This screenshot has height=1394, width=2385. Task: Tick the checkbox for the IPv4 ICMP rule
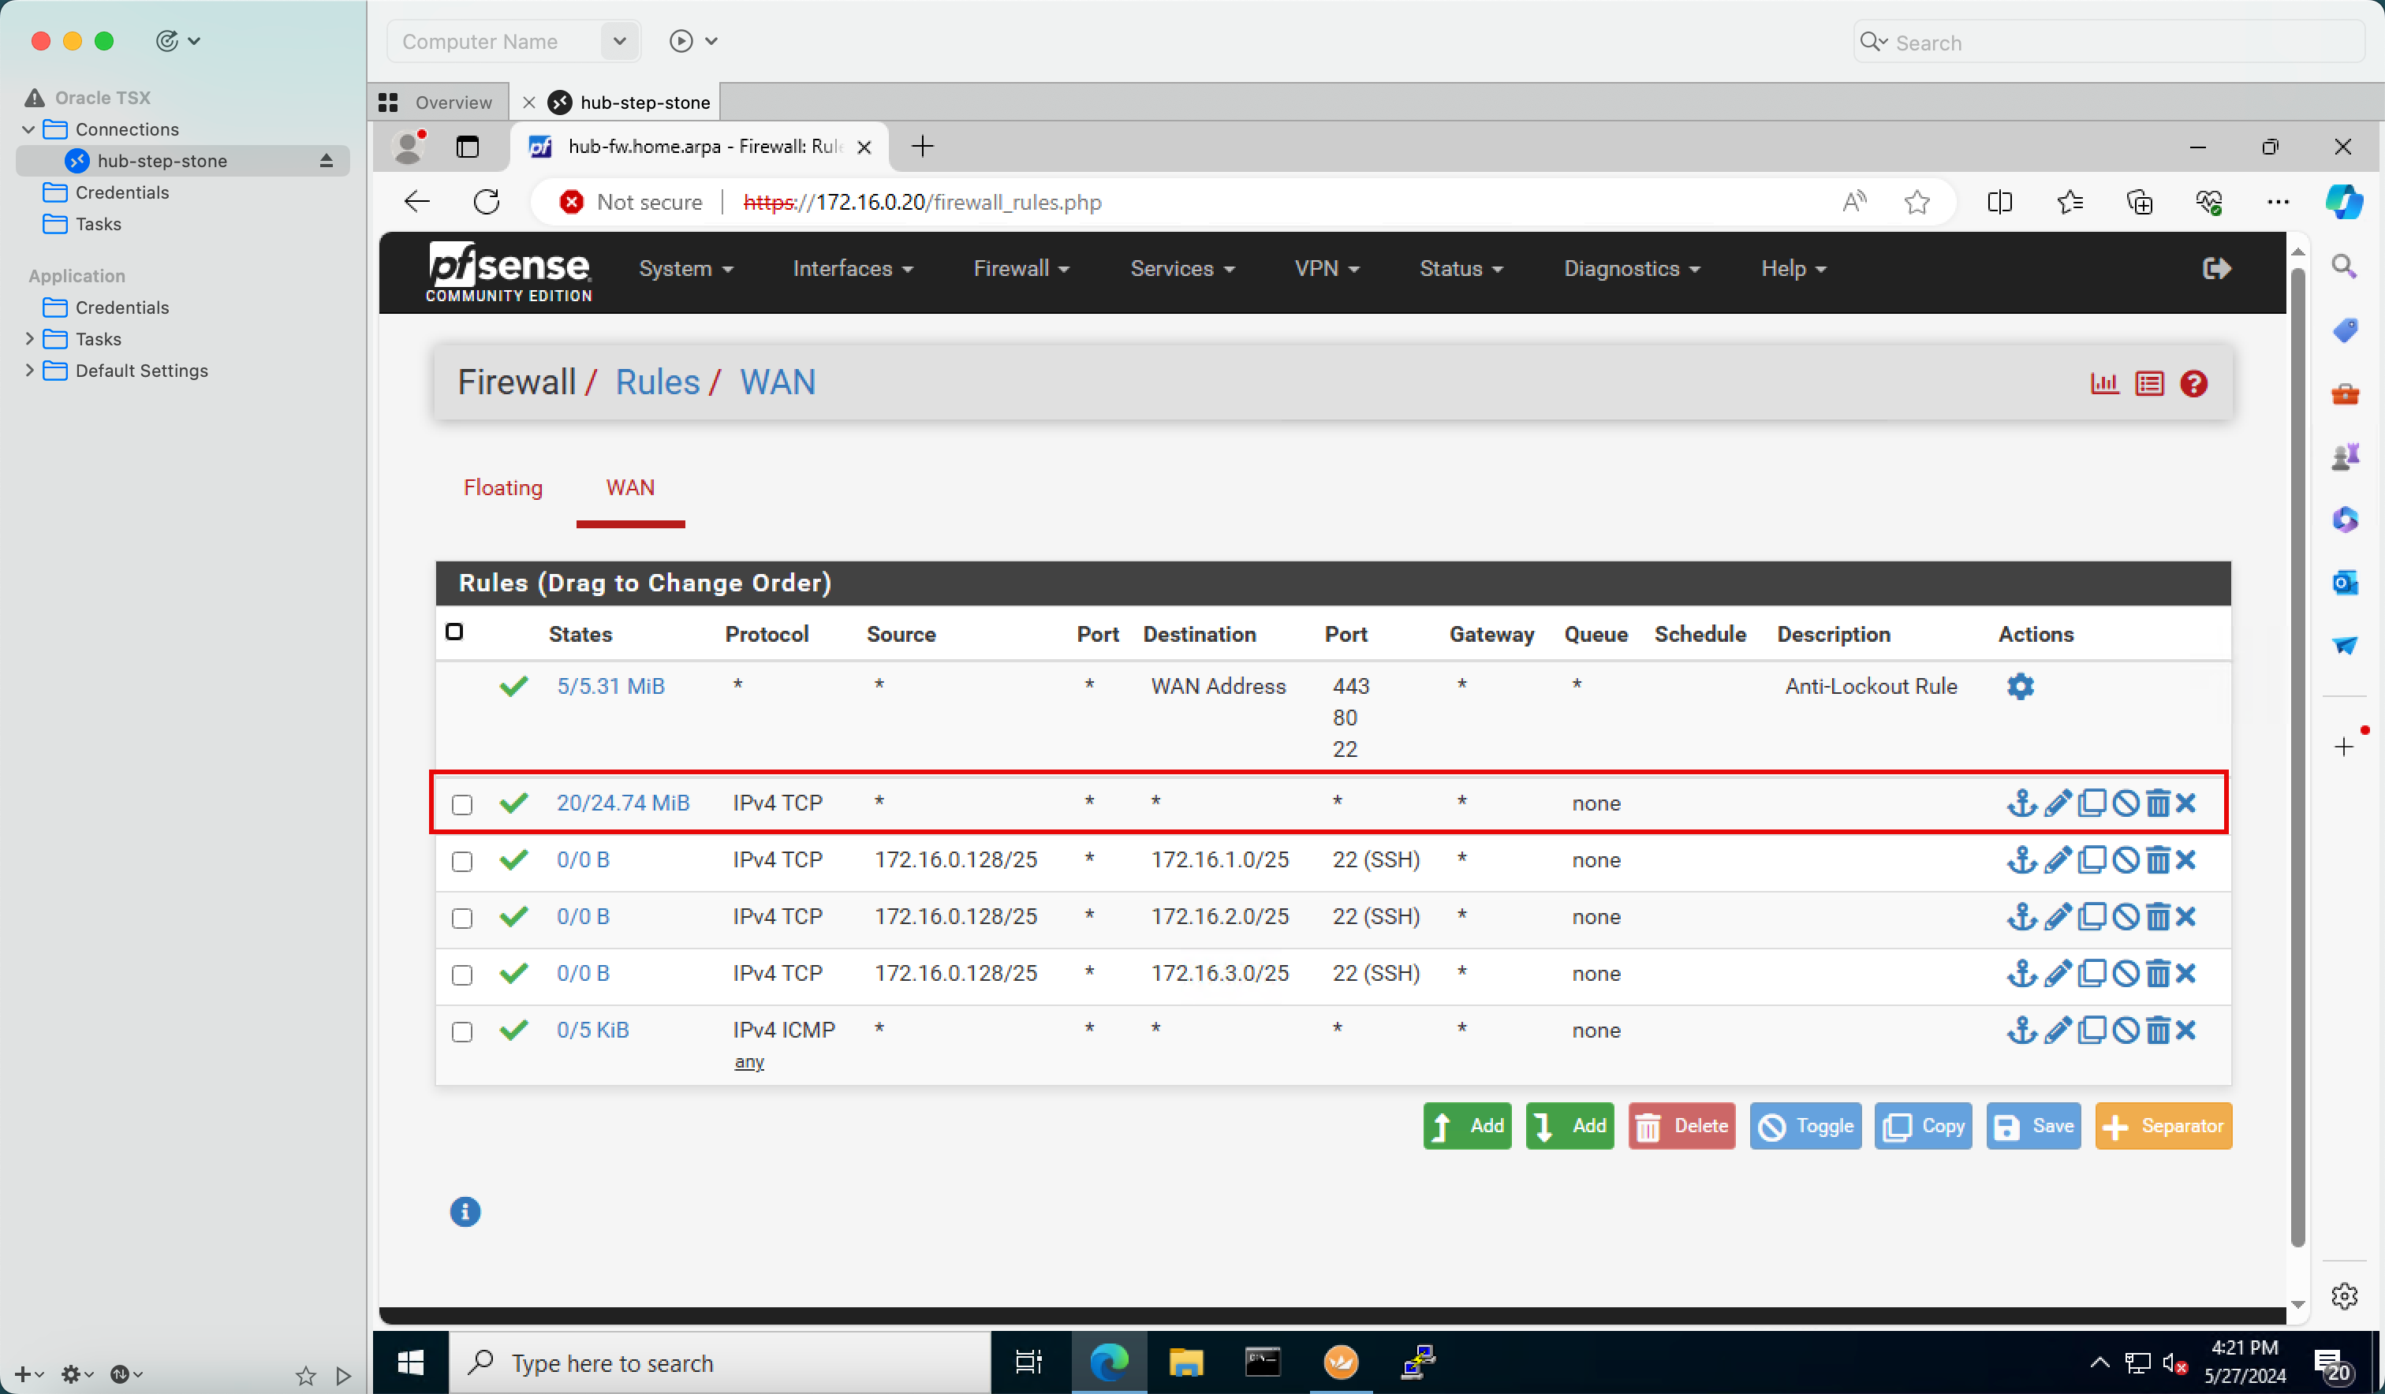tap(462, 1031)
